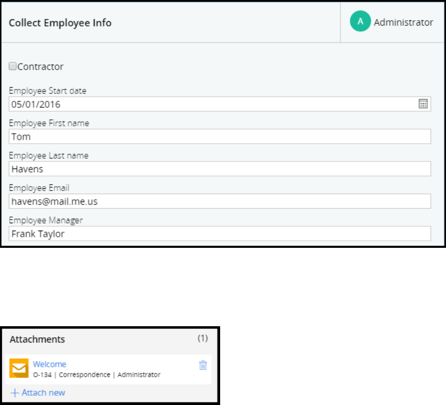
Task: Click the plus icon beside Attach new
Action: pos(15,393)
